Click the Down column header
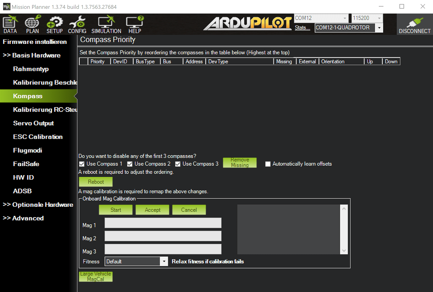The height and width of the screenshot is (292, 433). [391, 62]
